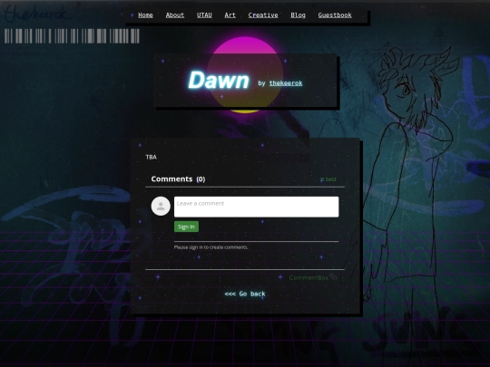Open the Creative section
The width and height of the screenshot is (490, 367).
tap(263, 15)
